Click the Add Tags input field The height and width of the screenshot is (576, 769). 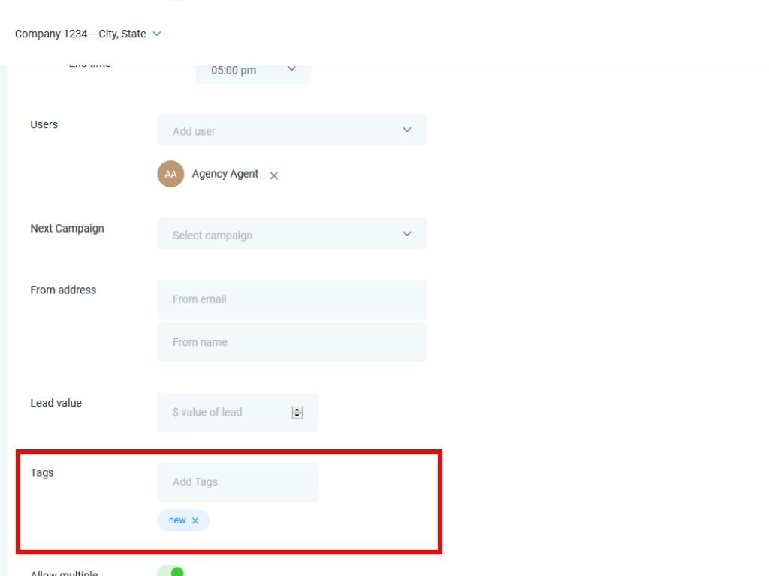click(238, 482)
